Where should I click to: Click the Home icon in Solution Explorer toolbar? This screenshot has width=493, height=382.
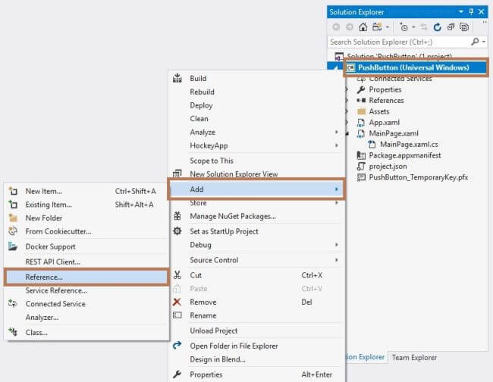(363, 27)
